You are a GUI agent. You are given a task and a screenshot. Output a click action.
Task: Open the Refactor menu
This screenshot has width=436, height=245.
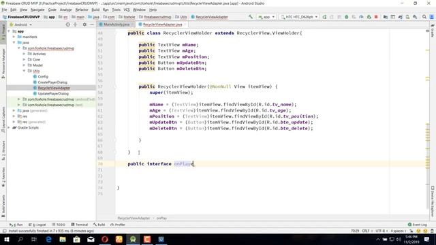[x=82, y=10]
